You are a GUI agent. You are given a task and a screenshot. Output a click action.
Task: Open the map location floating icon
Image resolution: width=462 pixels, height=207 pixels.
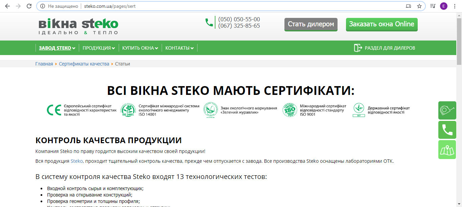[447, 150]
